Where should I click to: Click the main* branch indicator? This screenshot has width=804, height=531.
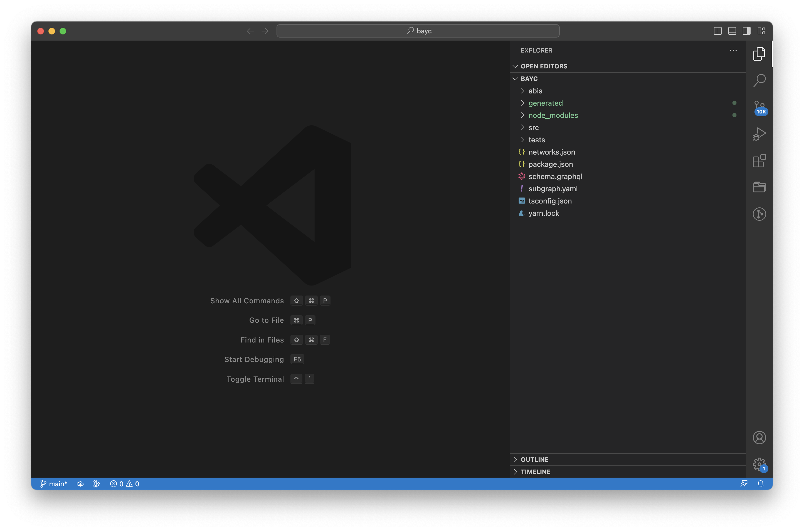(x=53, y=483)
